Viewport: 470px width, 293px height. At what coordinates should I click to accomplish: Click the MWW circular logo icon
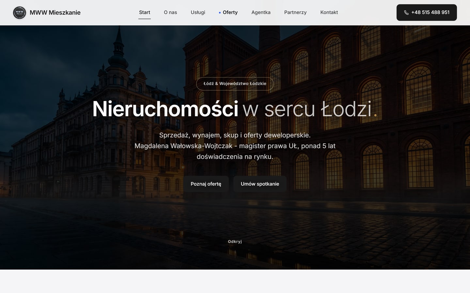(20, 13)
